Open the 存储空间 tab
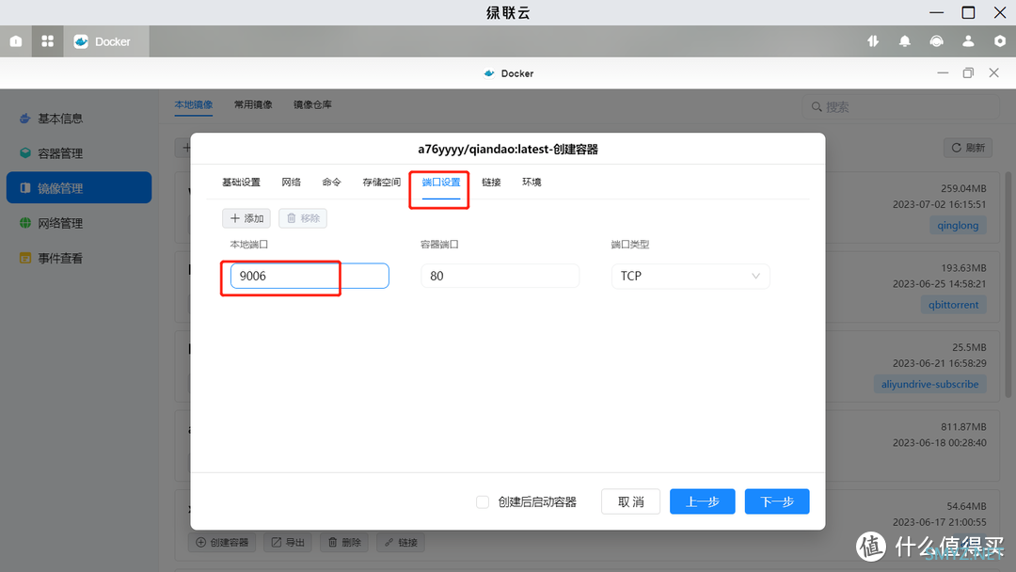Image resolution: width=1016 pixels, height=572 pixels. click(x=381, y=183)
